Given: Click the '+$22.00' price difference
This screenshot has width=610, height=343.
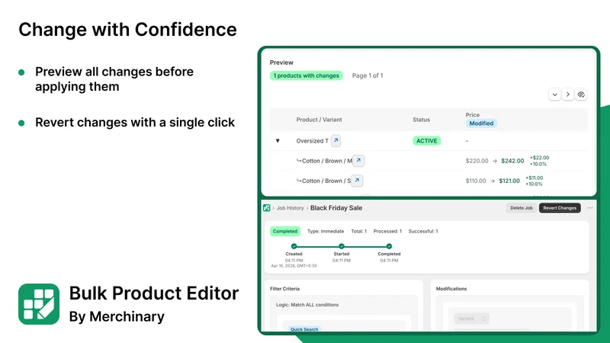Looking at the screenshot, I should click(540, 158).
